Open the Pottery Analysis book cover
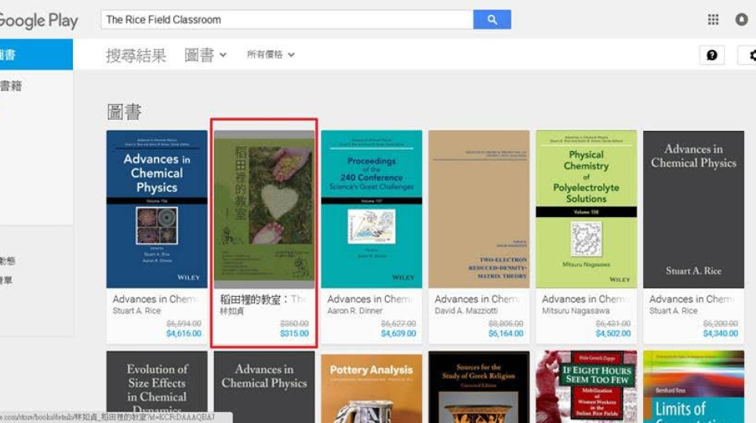 (371, 389)
